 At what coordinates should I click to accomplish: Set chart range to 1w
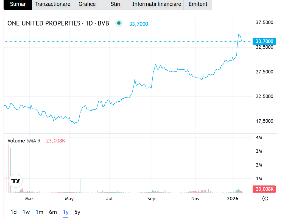coord(26,212)
